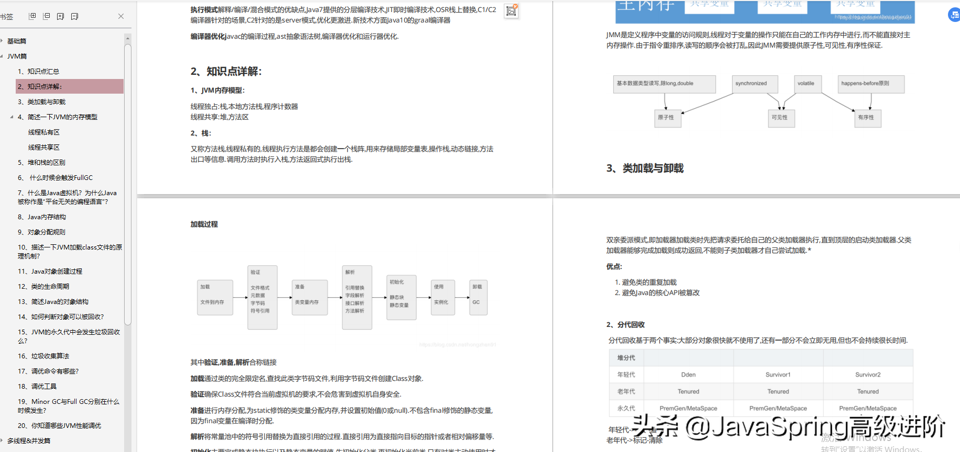Screen dimensions: 960x452
Task: Expand the 多线程&并发篇 bookmark node
Action: [x=2, y=440]
